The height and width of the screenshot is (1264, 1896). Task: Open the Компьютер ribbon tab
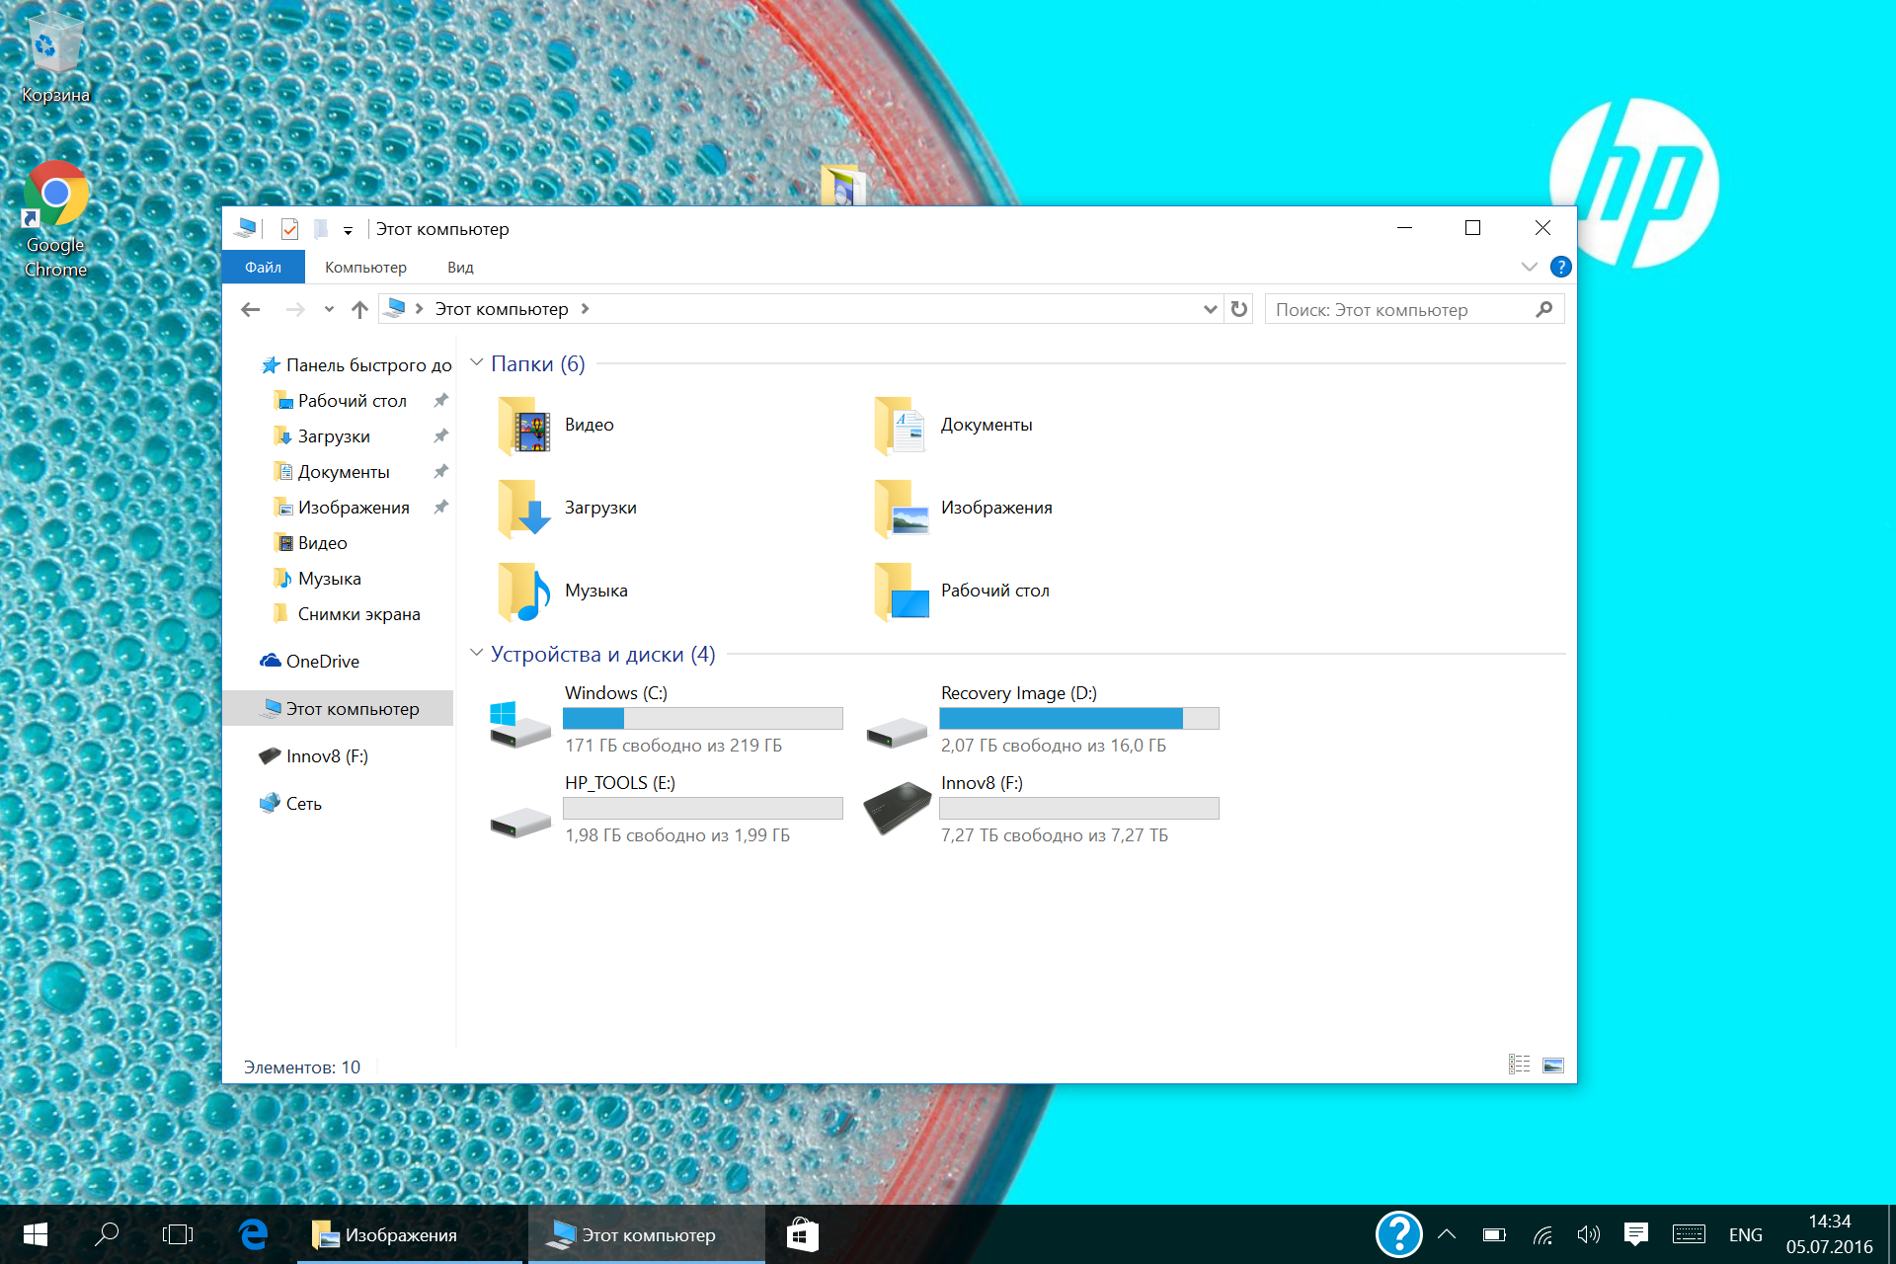365,268
